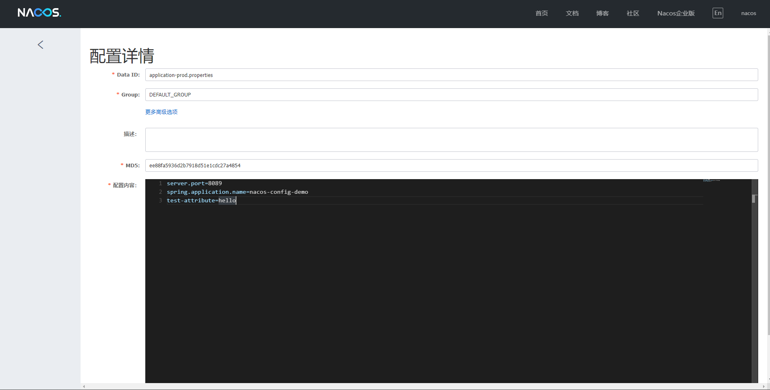
Task: Click the Data ID input field
Action: tap(451, 75)
